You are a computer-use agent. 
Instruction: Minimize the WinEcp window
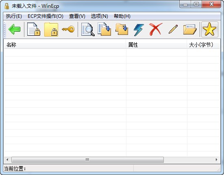pos(185,4)
